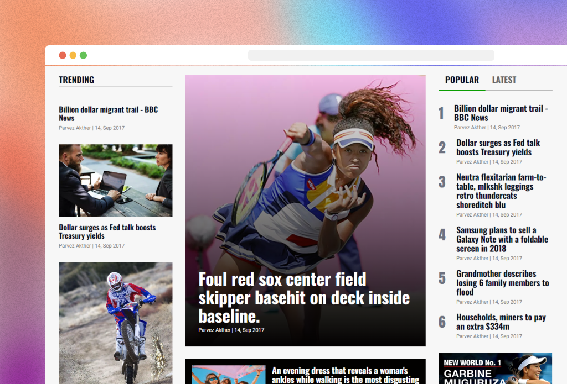
Task: Select the Popular tab
Action: [x=462, y=80]
